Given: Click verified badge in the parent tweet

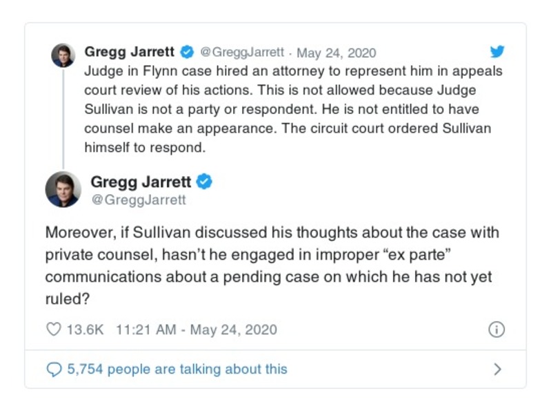Looking at the screenshot, I should point(186,52).
